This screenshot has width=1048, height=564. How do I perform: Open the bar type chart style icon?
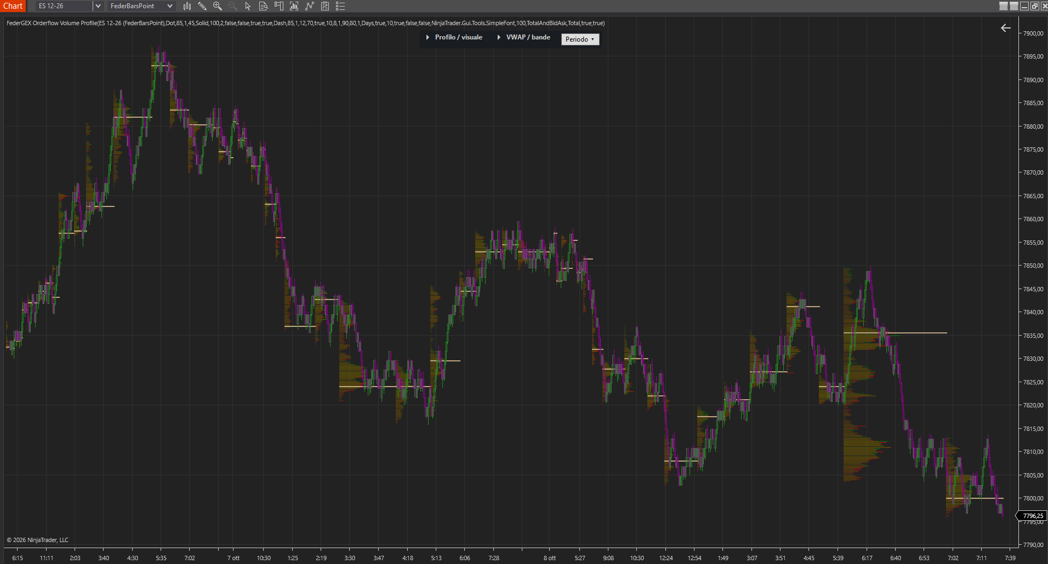click(x=187, y=6)
